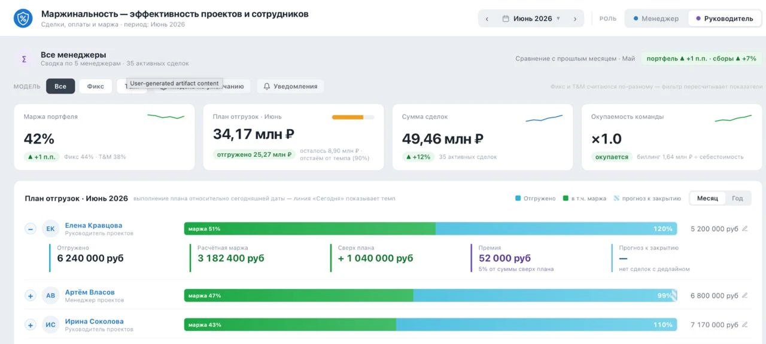Switch role to Менеджер
This screenshot has width=766, height=344.
tap(656, 19)
